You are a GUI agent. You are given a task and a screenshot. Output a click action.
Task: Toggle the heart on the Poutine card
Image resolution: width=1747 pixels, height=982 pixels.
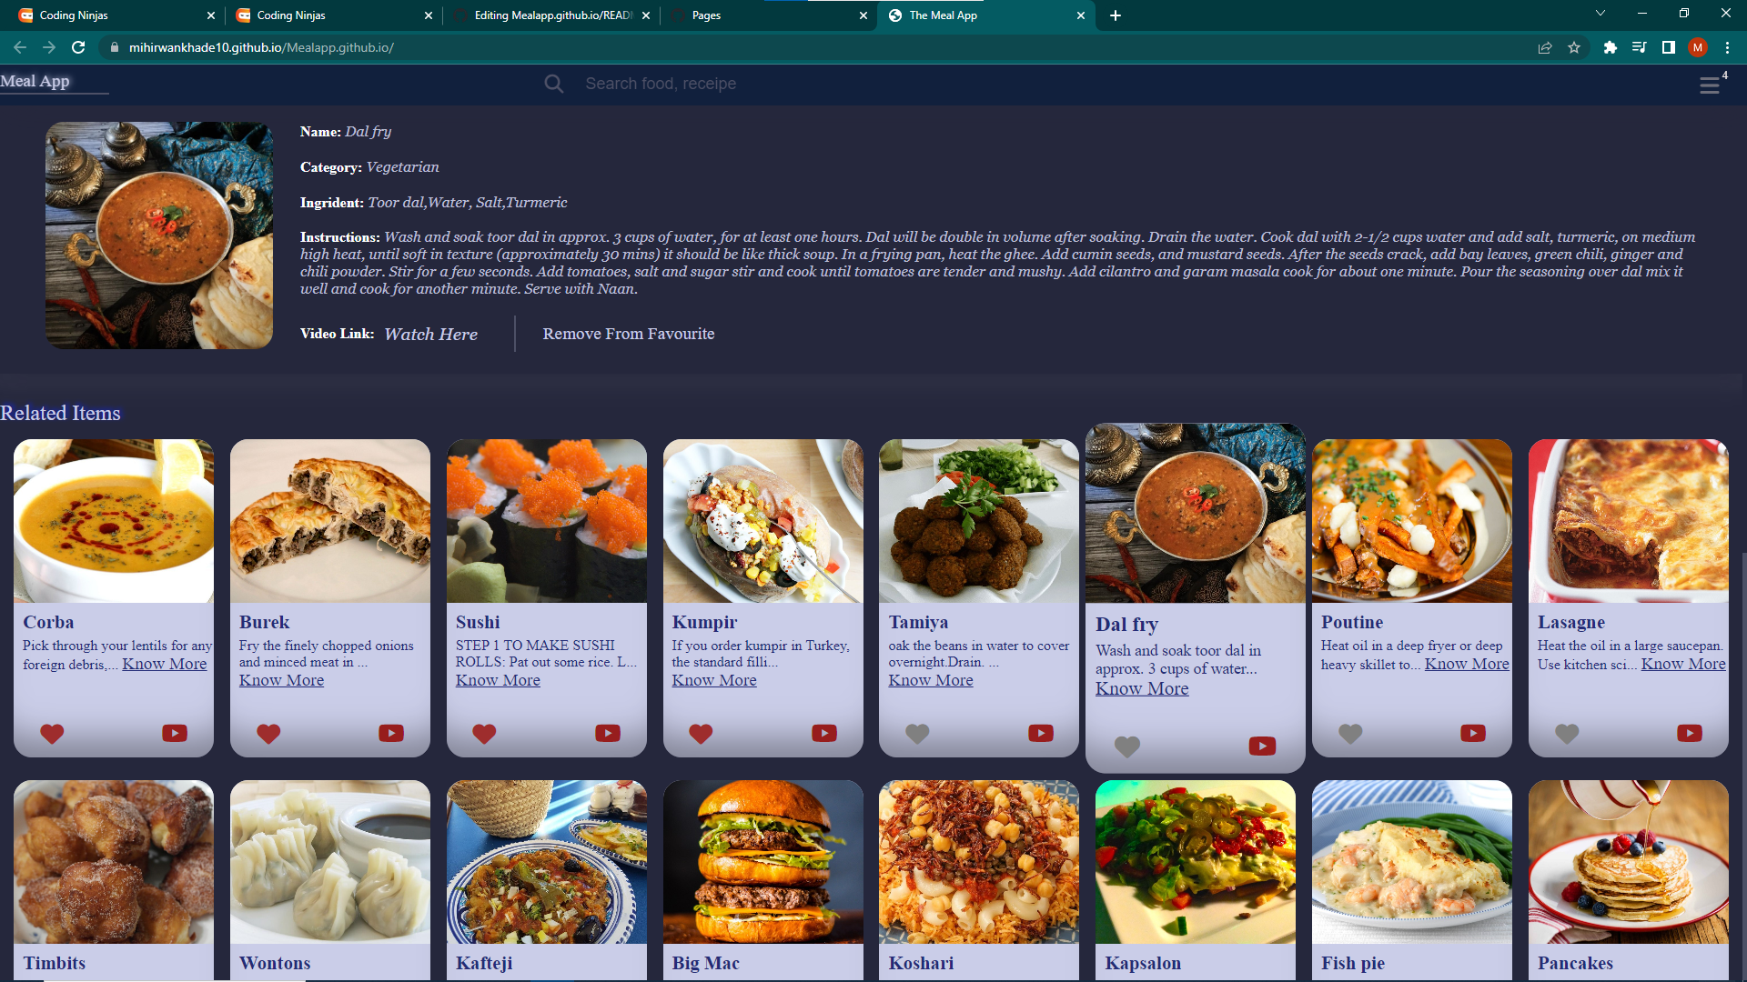pyautogui.click(x=1350, y=734)
